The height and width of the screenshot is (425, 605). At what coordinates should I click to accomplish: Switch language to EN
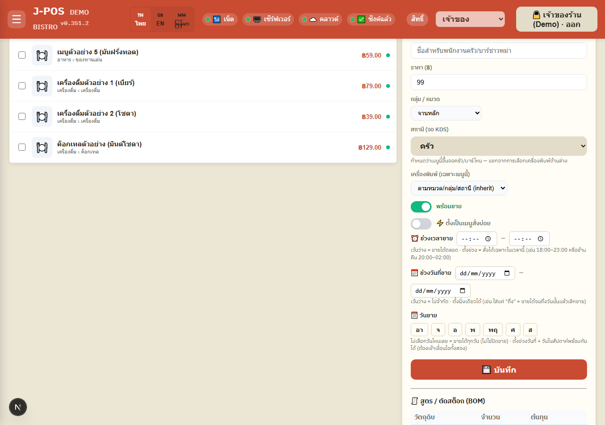click(160, 20)
